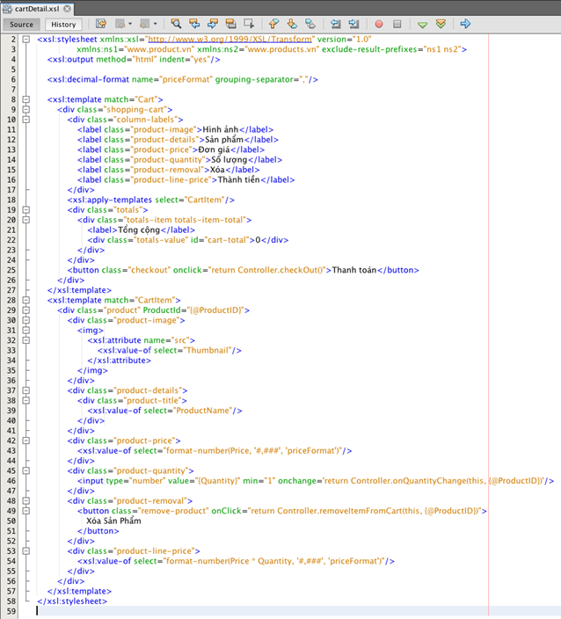
Task: Collapse the totals-item div fold on line 20
Action: [26, 220]
